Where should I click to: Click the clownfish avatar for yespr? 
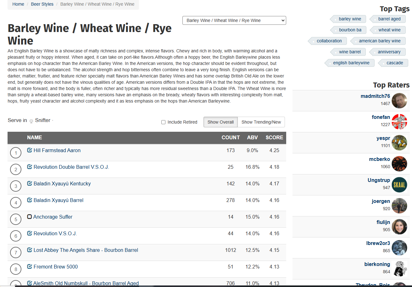point(399,143)
